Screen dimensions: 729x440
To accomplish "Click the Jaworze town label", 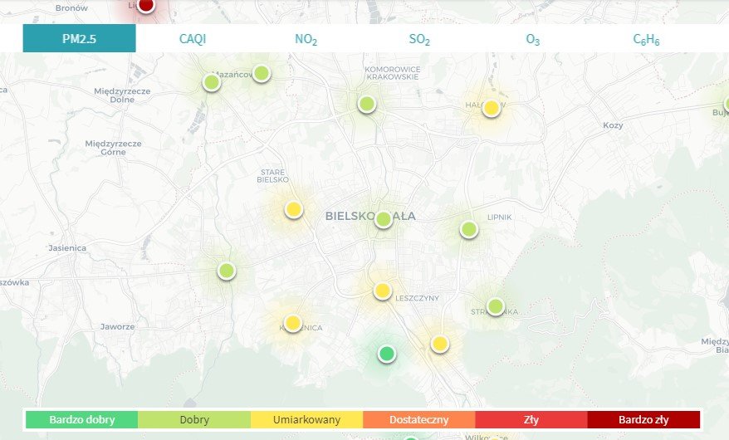I will (x=118, y=326).
